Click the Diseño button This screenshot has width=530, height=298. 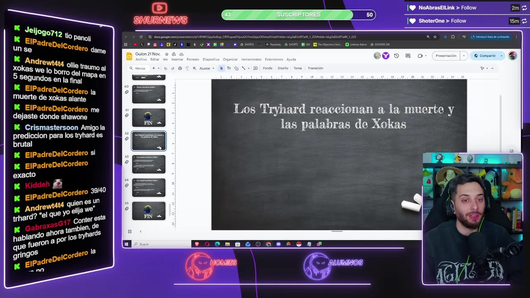point(283,68)
